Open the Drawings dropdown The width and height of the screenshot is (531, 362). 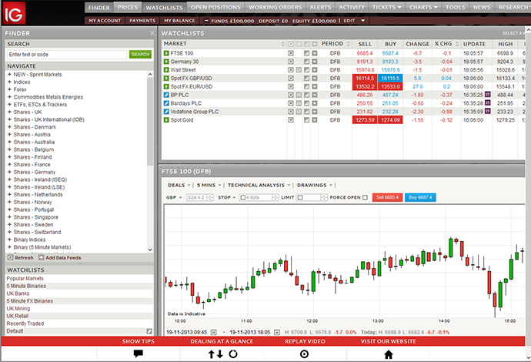click(x=315, y=185)
